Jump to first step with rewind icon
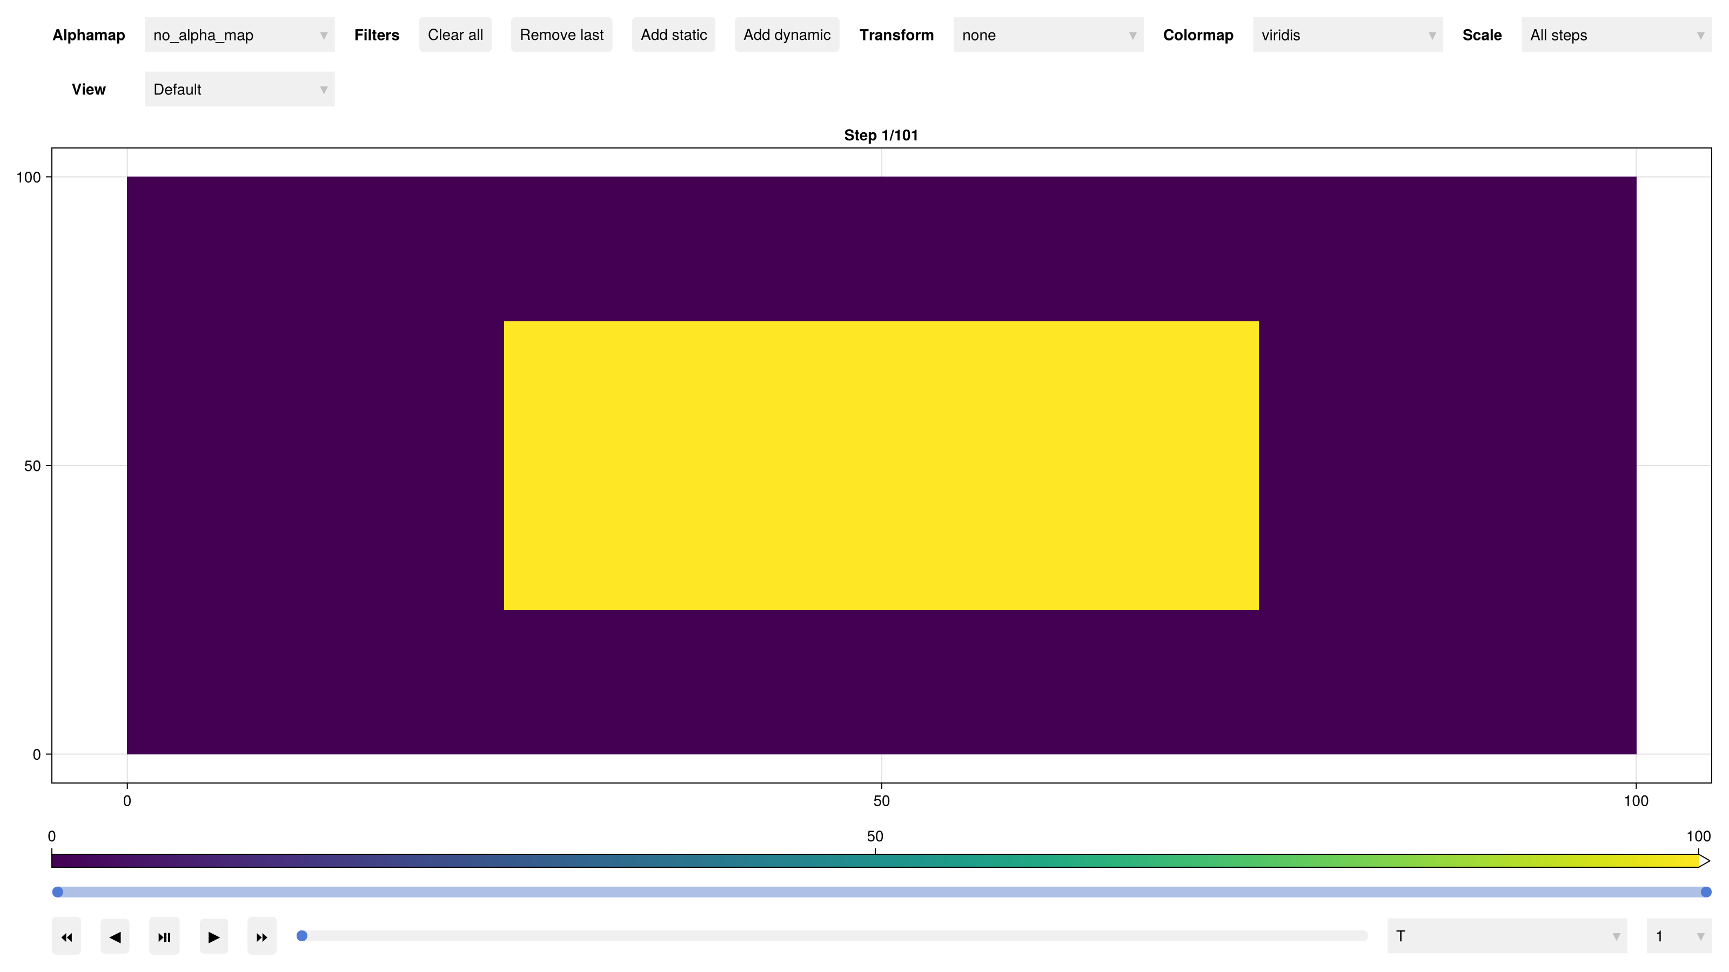1729x972 pixels. coord(66,936)
